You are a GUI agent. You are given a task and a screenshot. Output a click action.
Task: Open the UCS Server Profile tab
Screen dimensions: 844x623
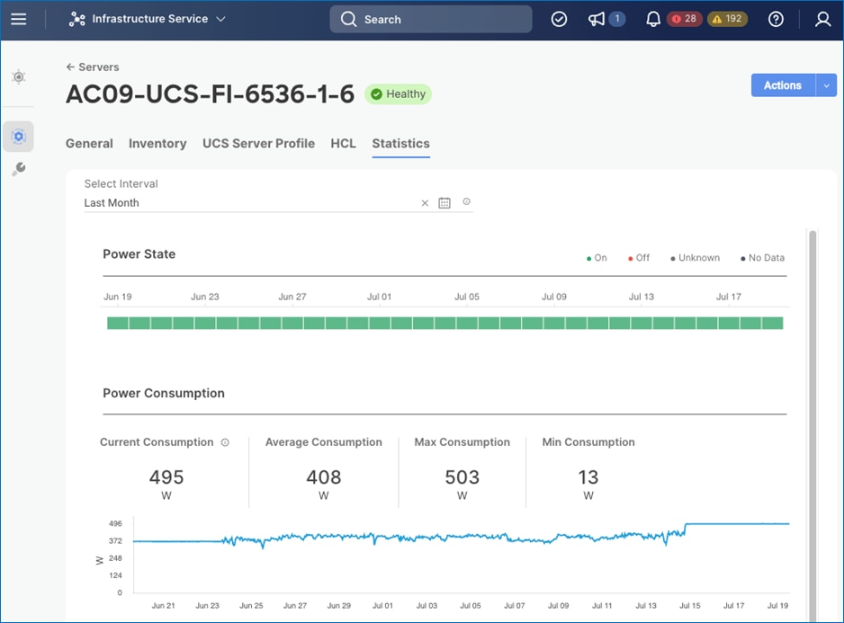click(x=258, y=144)
